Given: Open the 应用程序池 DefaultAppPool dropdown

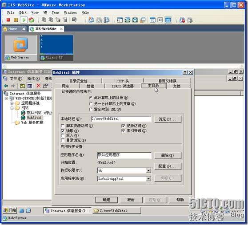Looking at the screenshot, I should [x=148, y=179].
